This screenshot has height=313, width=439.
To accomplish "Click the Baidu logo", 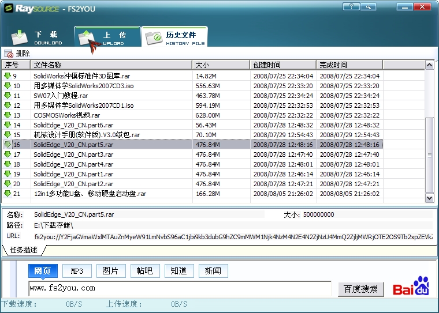I will point(411,286).
